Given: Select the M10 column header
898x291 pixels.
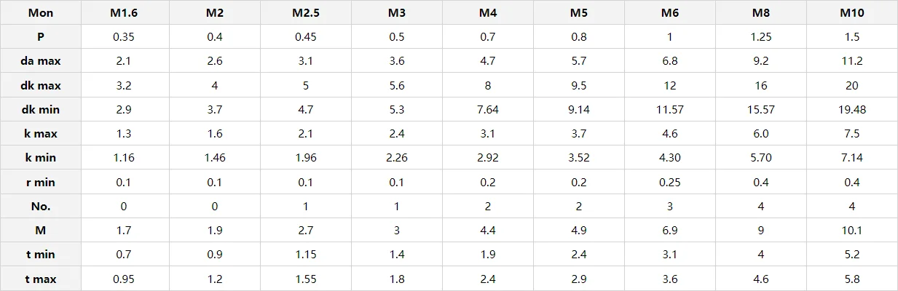Looking at the screenshot, I should (x=852, y=13).
